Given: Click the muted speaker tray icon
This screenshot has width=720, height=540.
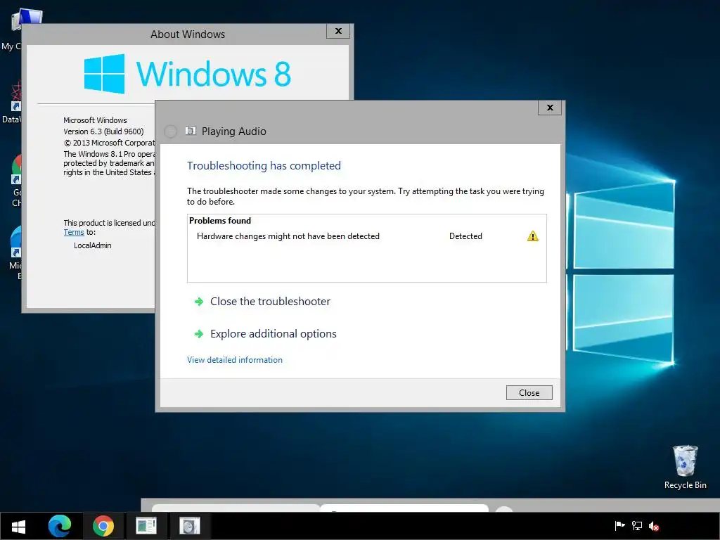Looking at the screenshot, I should (654, 526).
